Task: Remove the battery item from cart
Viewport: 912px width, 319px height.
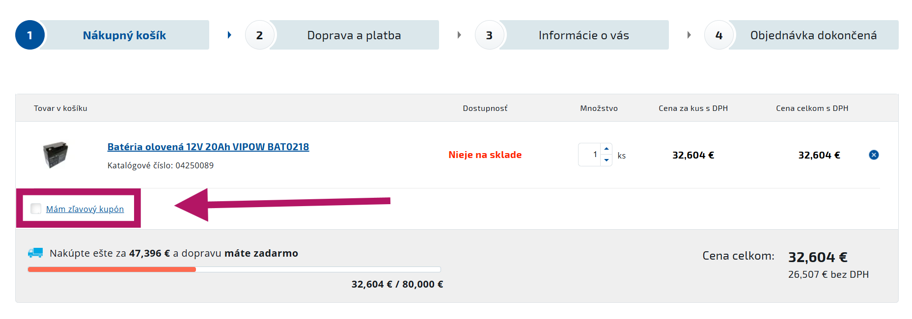Action: point(874,155)
